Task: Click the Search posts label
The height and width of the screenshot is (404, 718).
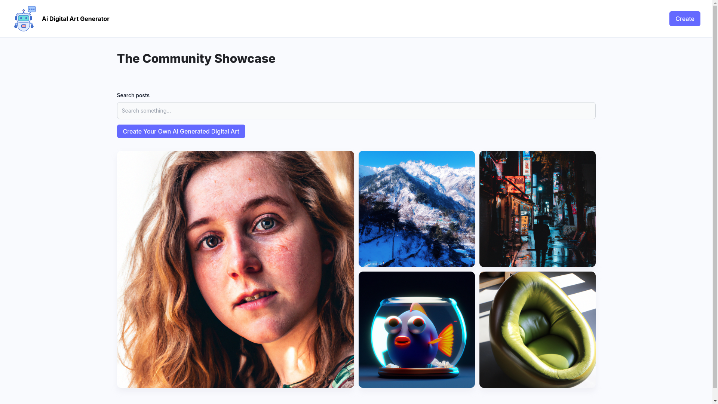Action: click(x=133, y=95)
